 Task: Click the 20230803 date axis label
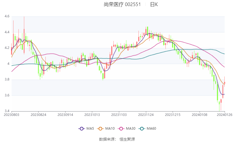tap(12, 115)
